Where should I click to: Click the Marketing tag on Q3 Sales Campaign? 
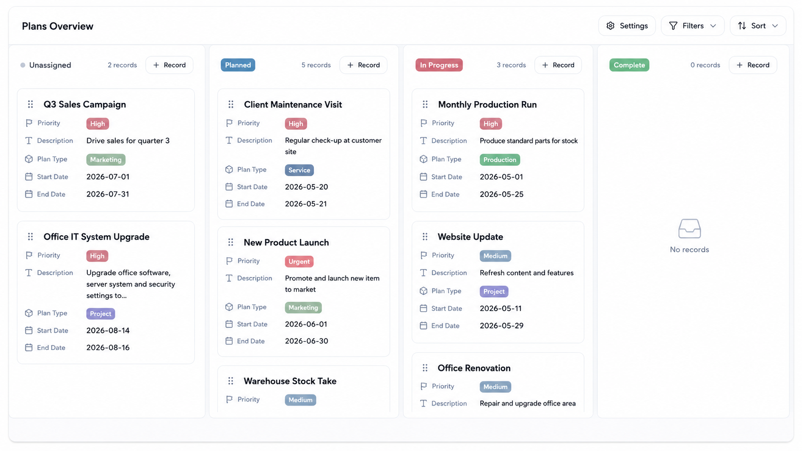tap(106, 160)
